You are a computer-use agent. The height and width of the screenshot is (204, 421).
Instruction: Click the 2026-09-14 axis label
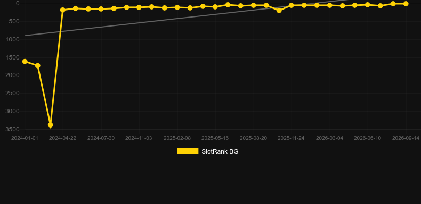click(x=406, y=138)
